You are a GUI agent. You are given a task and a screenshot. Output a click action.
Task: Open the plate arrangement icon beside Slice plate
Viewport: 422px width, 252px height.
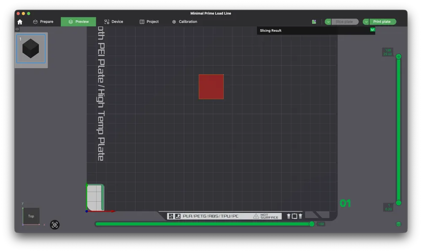coord(314,22)
